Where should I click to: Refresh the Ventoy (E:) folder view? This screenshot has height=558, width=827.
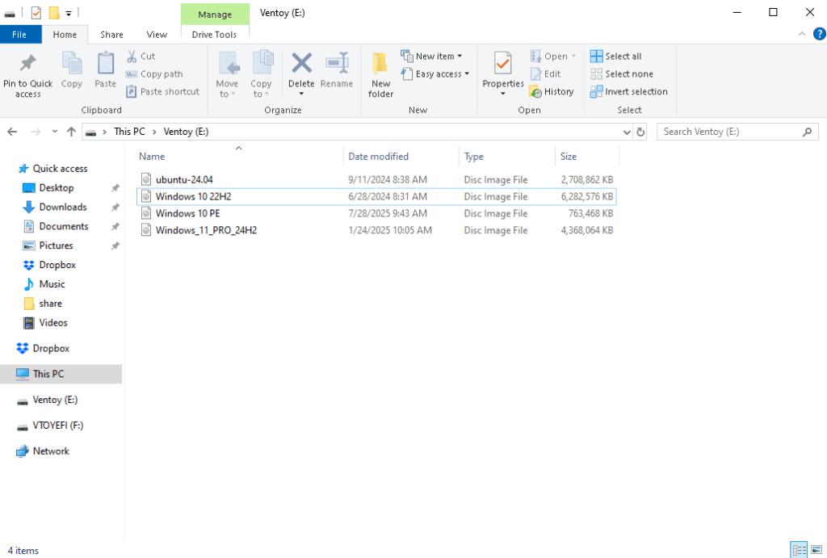[x=640, y=132]
